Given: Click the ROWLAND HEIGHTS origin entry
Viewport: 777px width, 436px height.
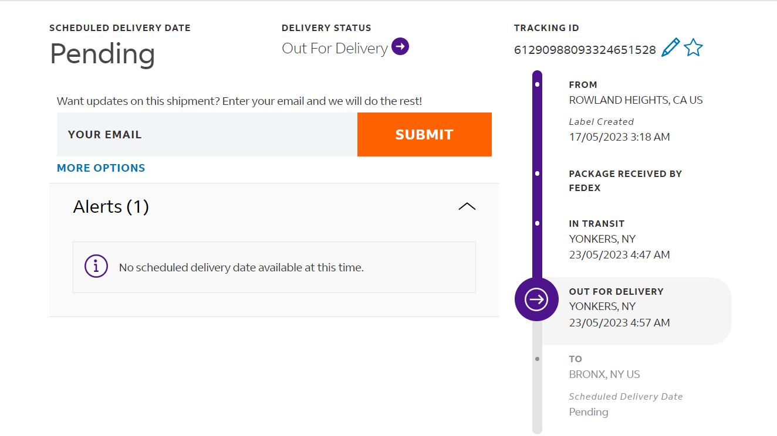Looking at the screenshot, I should click(x=636, y=100).
